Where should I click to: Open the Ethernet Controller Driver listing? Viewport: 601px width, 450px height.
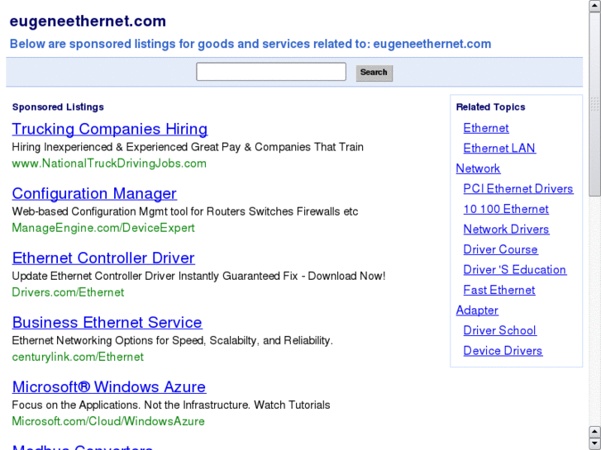[x=103, y=258]
